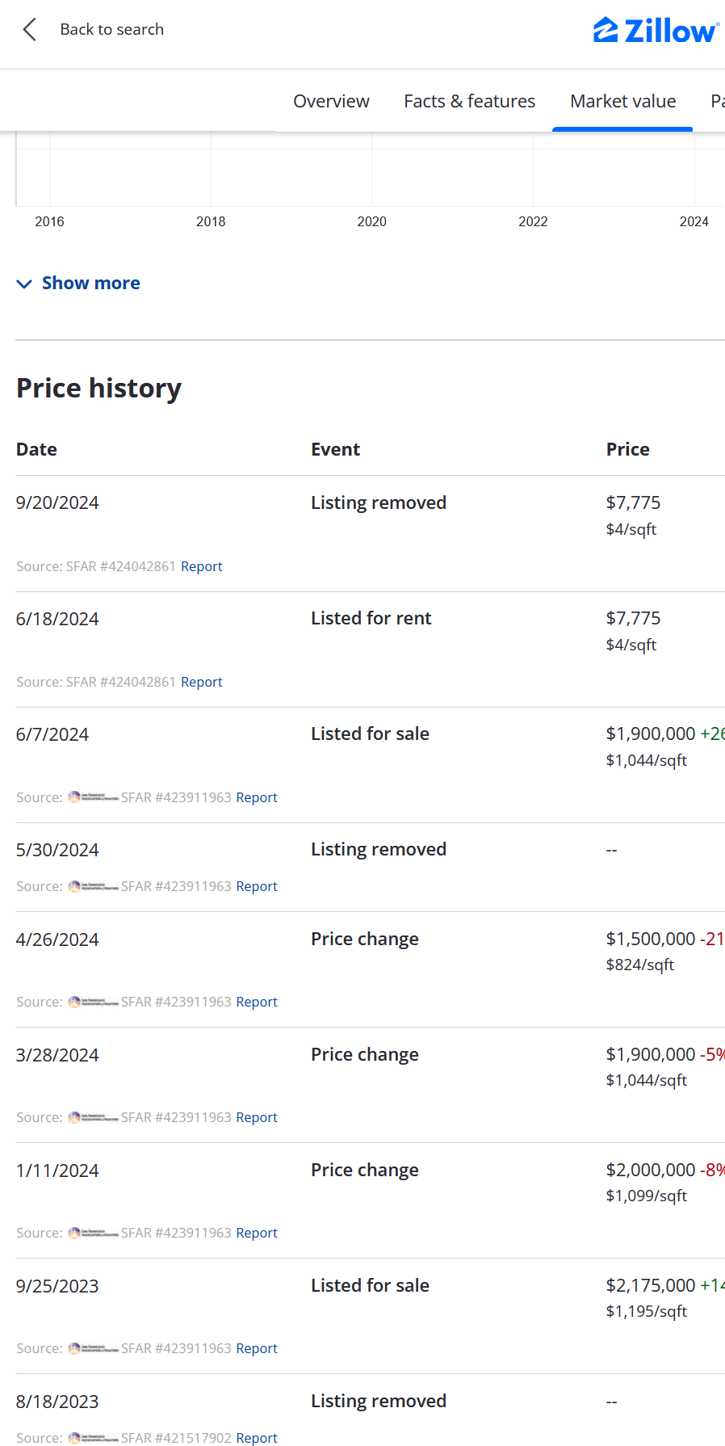The image size is (725, 1446).
Task: Expand the Show more chevron
Action: coord(24,284)
